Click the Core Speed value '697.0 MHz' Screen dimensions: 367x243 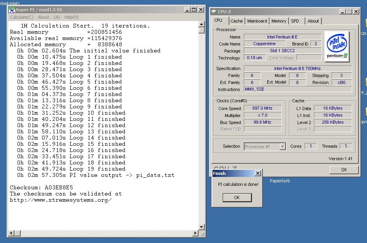(262, 108)
